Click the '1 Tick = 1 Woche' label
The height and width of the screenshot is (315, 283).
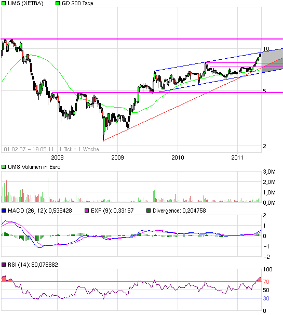pos(79,149)
